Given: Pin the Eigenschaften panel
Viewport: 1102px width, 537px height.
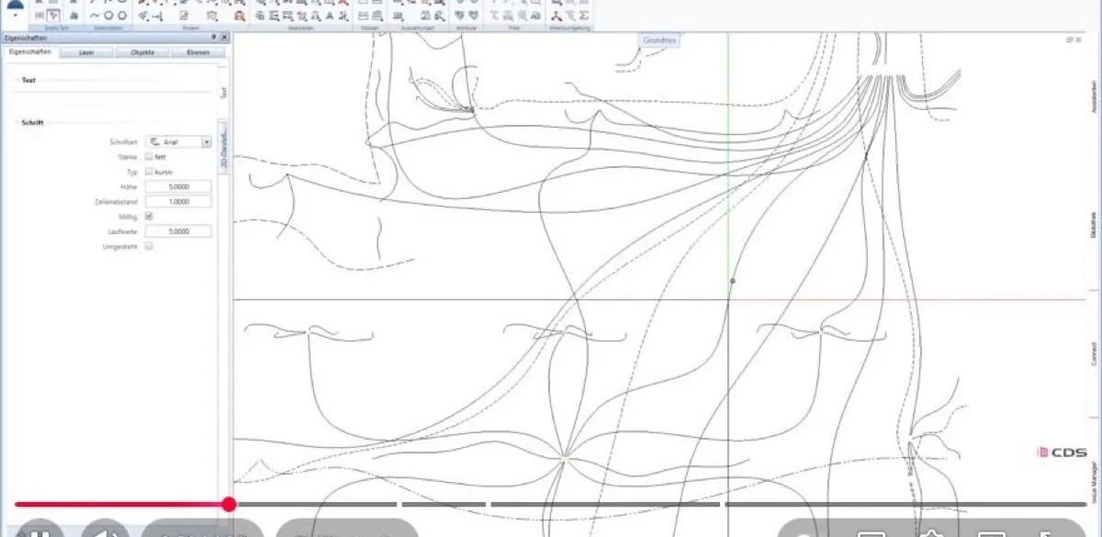Looking at the screenshot, I should [x=214, y=38].
